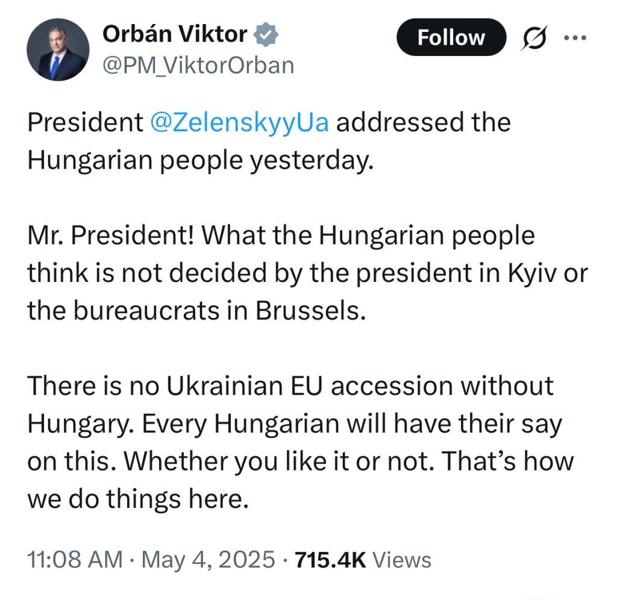Click the text 'addressed the' after the mention
Viewport: 617px width, 600px height.
424,122
